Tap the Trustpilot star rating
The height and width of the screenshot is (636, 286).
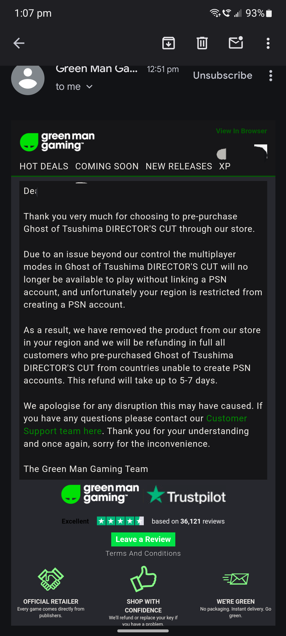(120, 521)
